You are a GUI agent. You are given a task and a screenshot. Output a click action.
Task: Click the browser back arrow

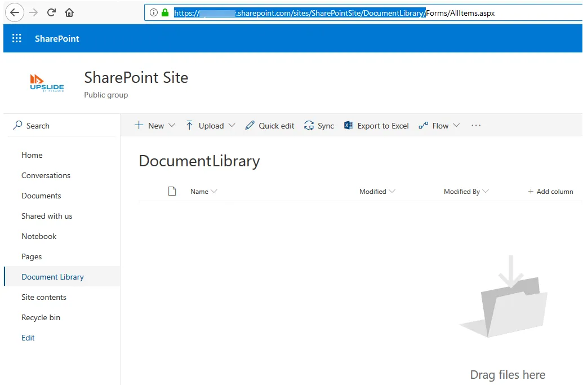(x=15, y=12)
